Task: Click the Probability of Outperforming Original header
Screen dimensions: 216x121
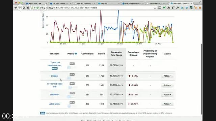Action: tap(150, 54)
